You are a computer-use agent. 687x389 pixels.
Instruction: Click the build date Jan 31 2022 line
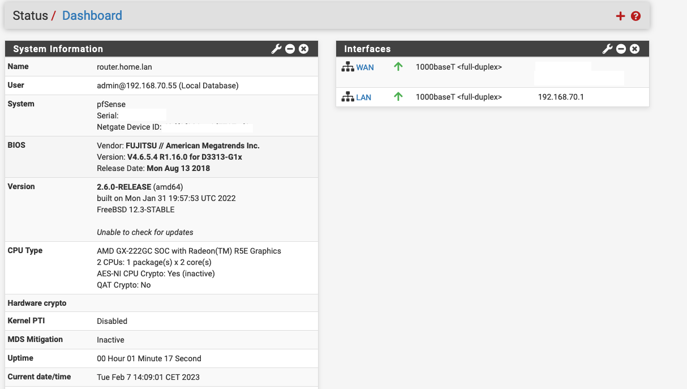(166, 198)
